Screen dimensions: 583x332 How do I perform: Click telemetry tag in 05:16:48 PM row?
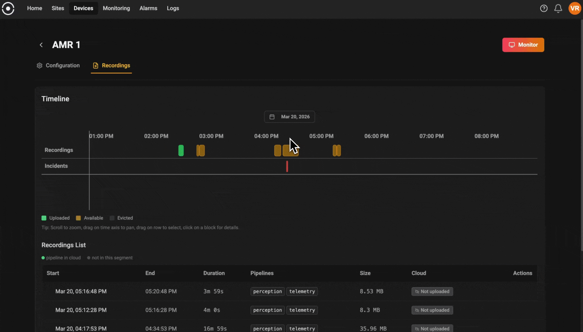coord(302,291)
